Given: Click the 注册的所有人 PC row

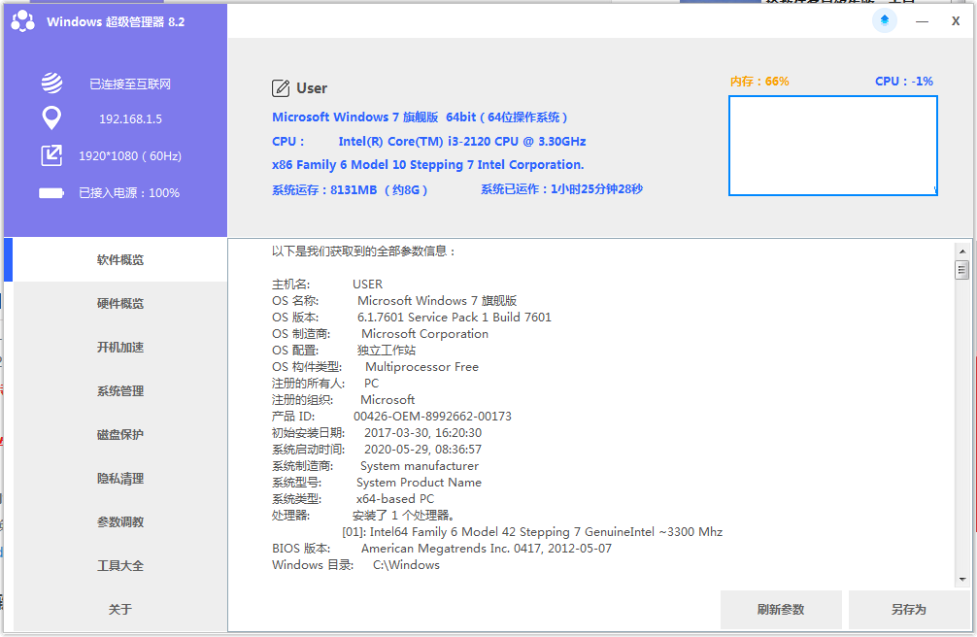Looking at the screenshot, I should 325,384.
